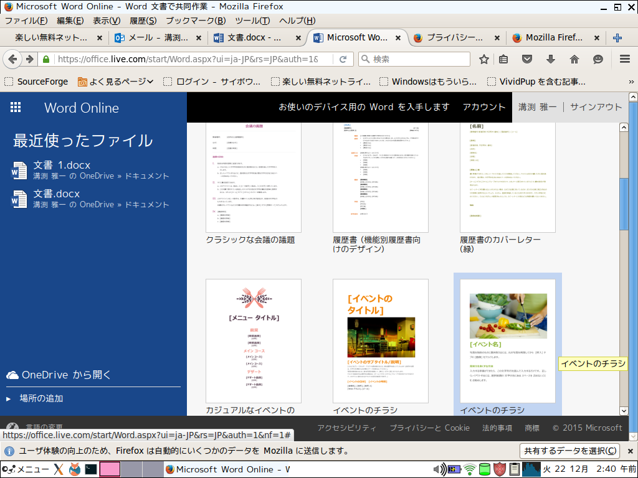Viewport: 638px width, 478px height.
Task: Open a new tab with plus icon
Action: coord(617,38)
